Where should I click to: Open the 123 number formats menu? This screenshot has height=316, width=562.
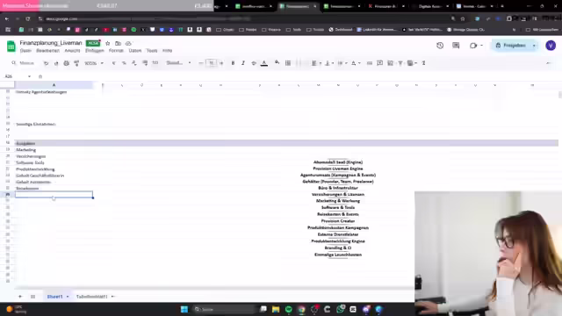155,63
